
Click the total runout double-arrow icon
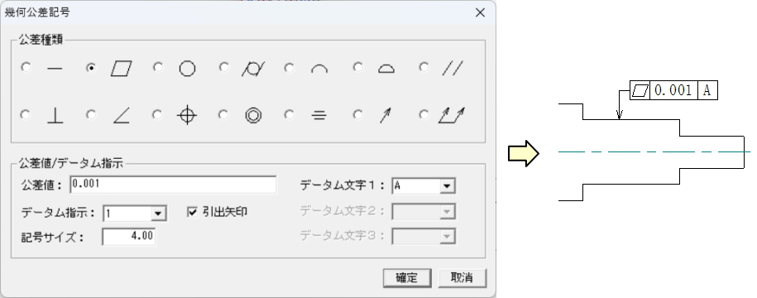click(452, 115)
